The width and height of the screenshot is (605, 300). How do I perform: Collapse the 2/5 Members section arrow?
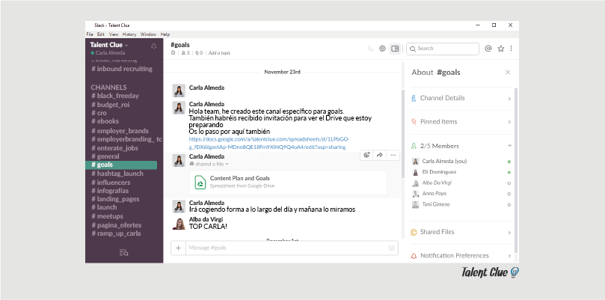click(x=510, y=146)
